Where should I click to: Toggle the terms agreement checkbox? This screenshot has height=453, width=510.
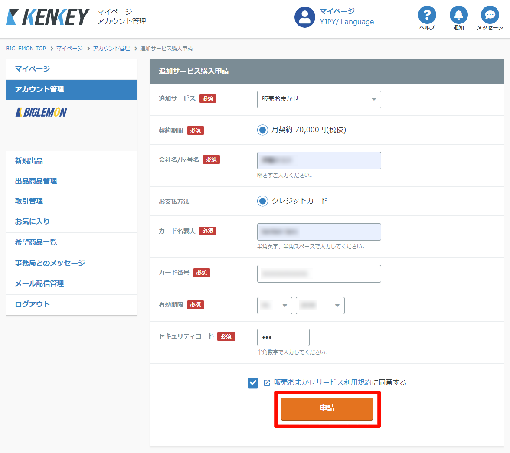tap(253, 383)
